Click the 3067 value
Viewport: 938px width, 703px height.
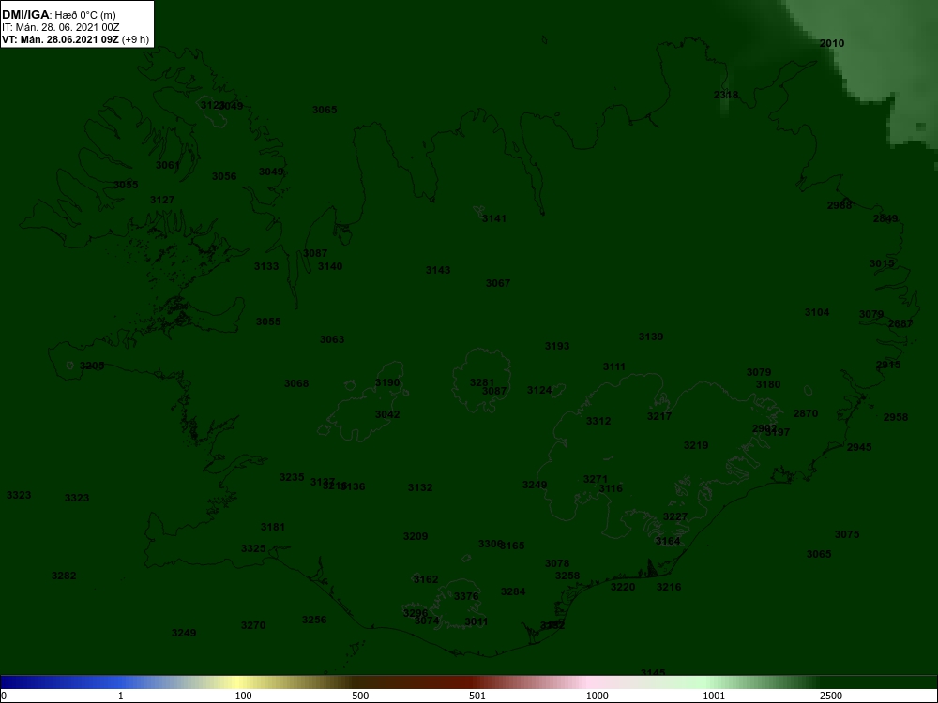click(498, 283)
